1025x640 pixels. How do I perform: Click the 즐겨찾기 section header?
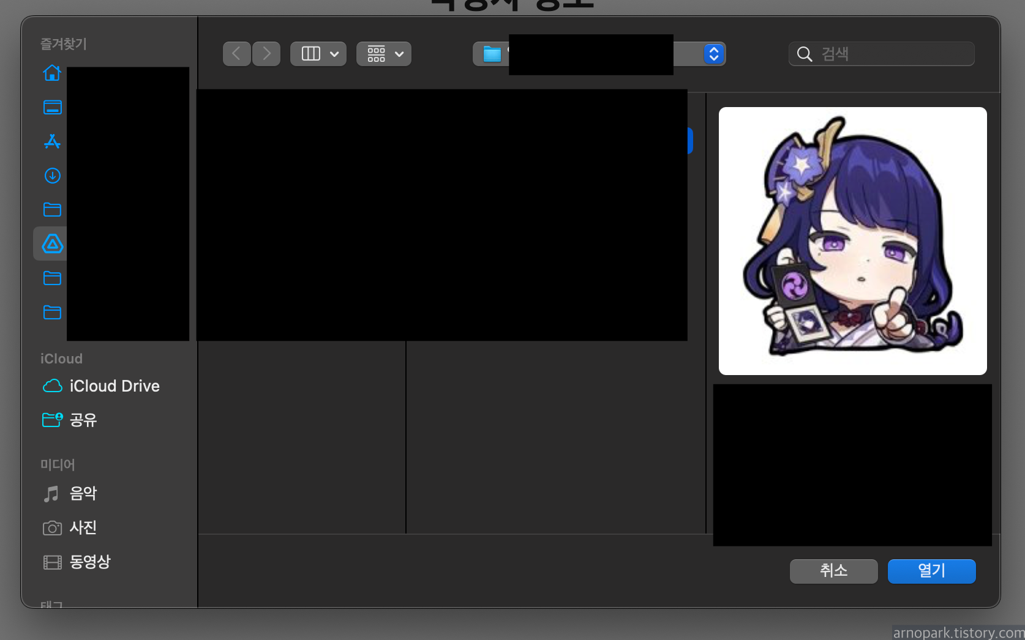(x=64, y=44)
